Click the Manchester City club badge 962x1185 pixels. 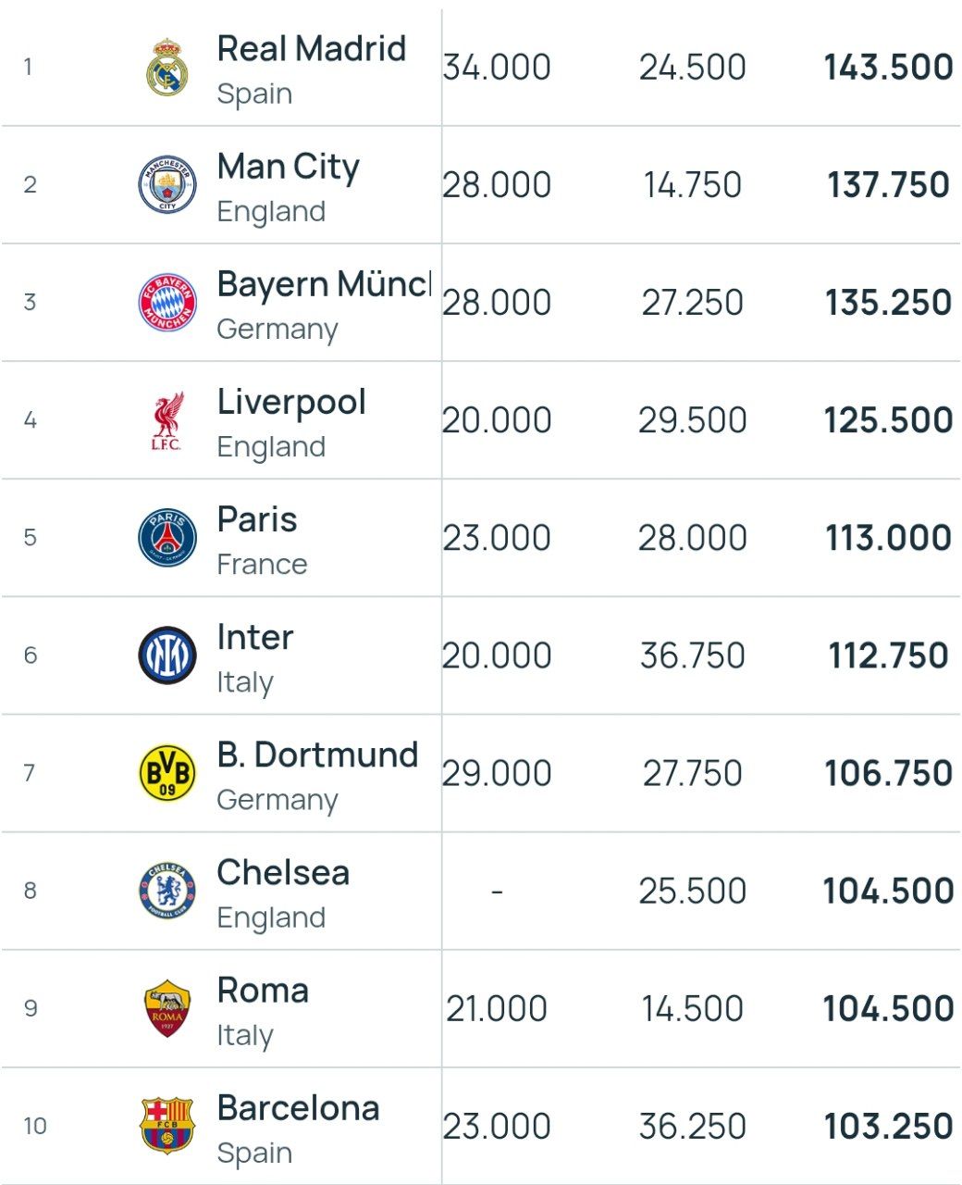pyautogui.click(x=167, y=184)
